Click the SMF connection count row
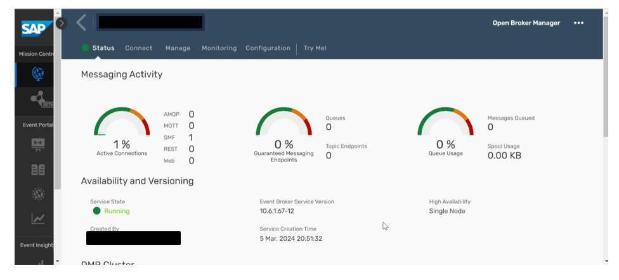This screenshot has width=619, height=280. point(179,137)
